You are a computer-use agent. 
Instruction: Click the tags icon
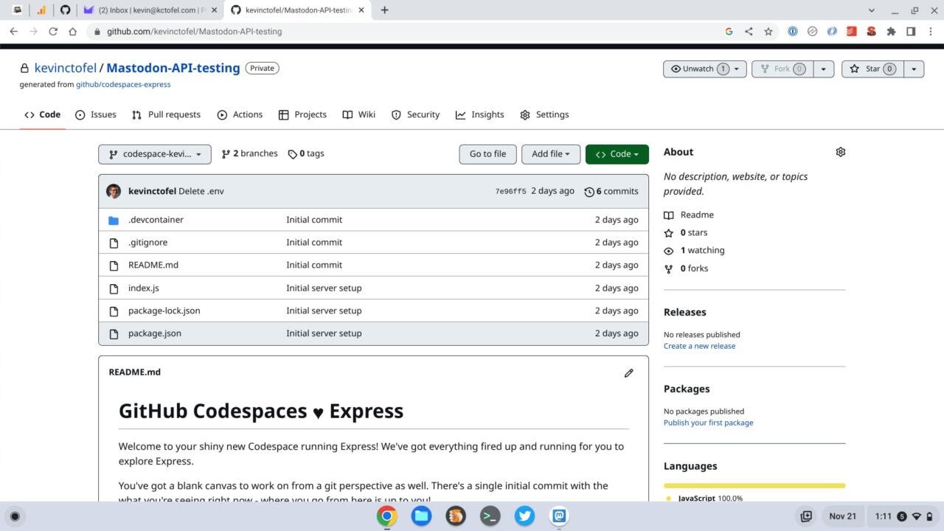coord(293,154)
